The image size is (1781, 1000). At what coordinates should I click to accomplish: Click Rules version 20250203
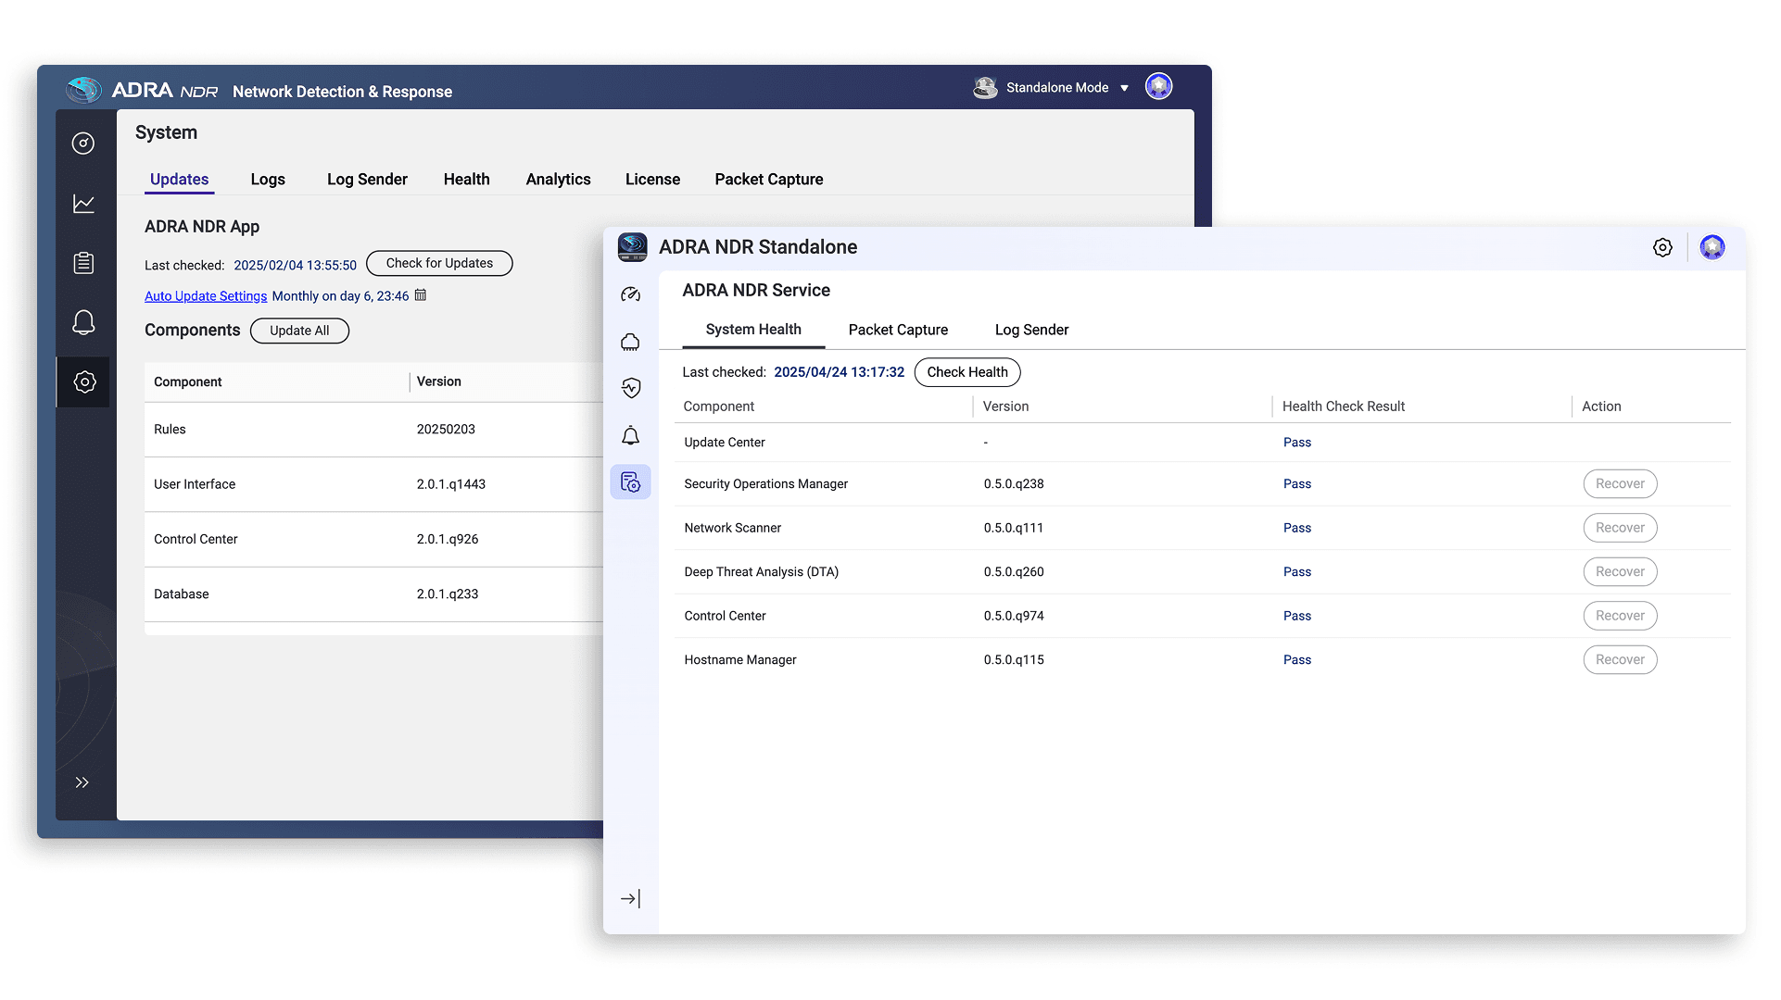(x=446, y=430)
